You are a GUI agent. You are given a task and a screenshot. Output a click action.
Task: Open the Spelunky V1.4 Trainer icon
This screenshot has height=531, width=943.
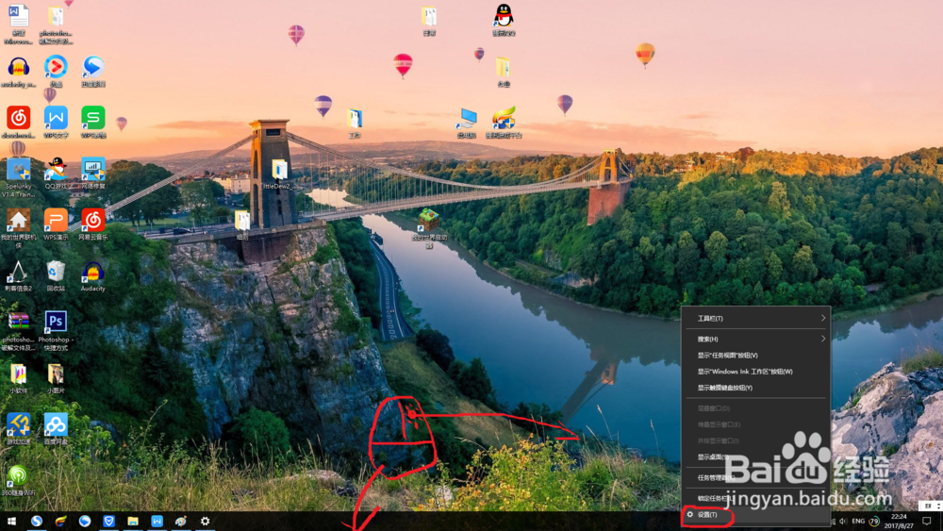point(19,177)
